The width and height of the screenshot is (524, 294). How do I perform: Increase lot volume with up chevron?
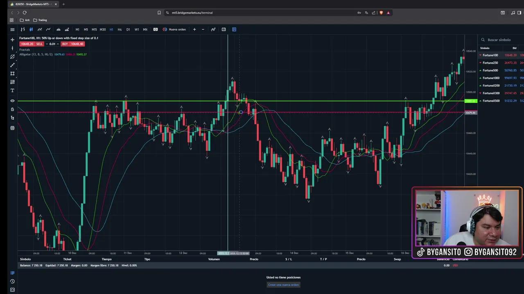tap(58, 44)
